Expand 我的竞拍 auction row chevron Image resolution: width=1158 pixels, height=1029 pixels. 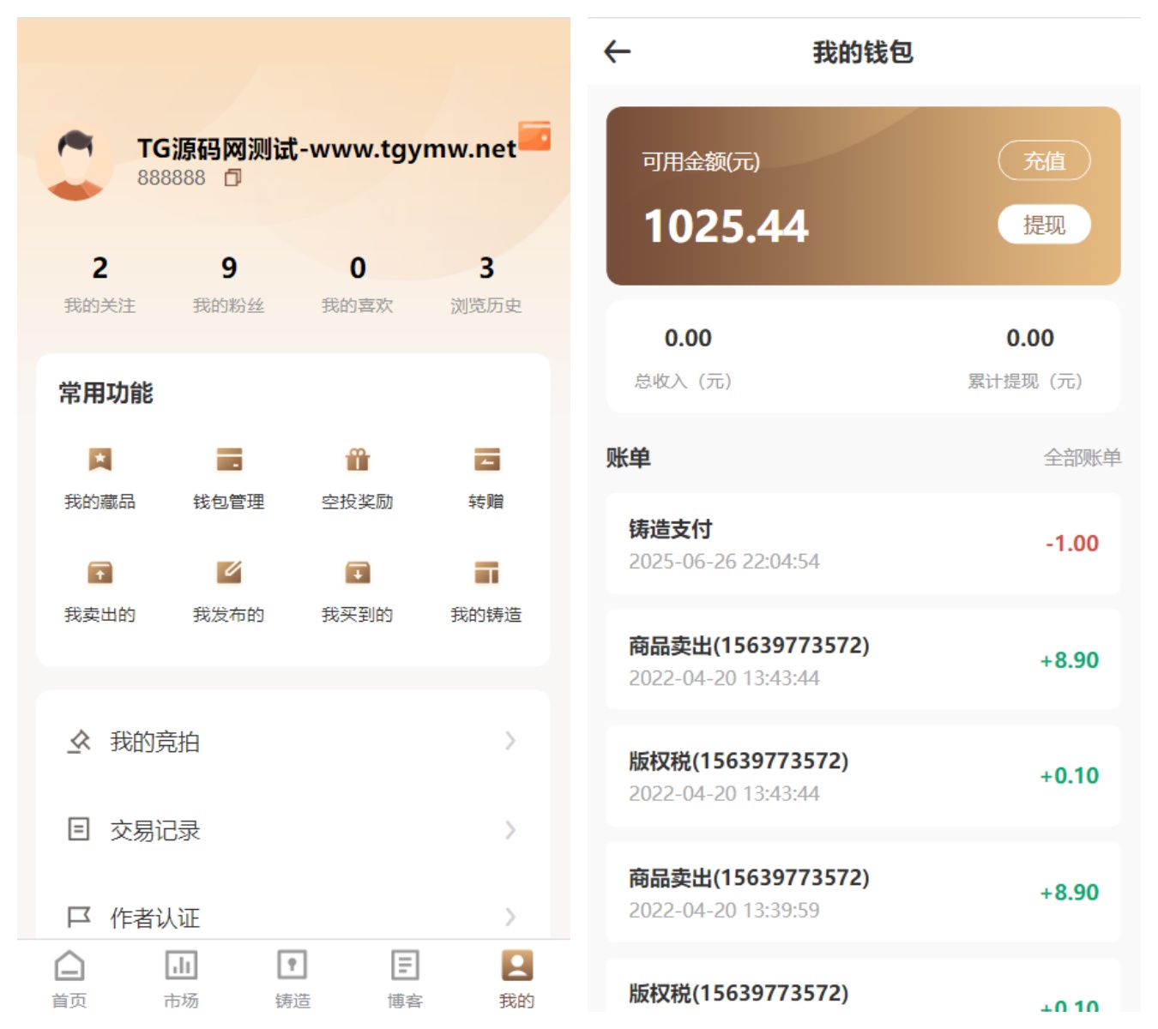point(510,741)
